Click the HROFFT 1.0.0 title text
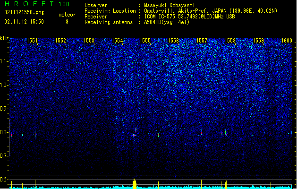 [37, 4]
